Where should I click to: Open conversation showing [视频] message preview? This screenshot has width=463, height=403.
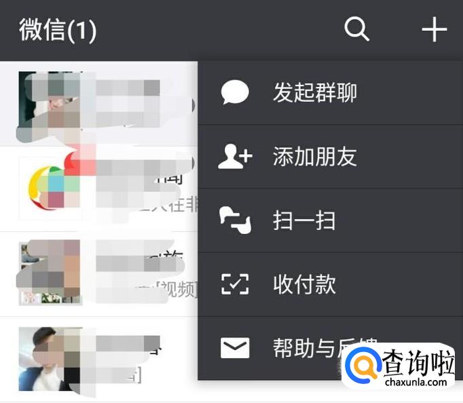99,274
